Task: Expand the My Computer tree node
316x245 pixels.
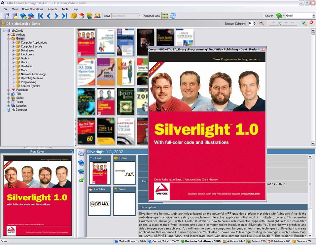Action: [x=4, y=110]
